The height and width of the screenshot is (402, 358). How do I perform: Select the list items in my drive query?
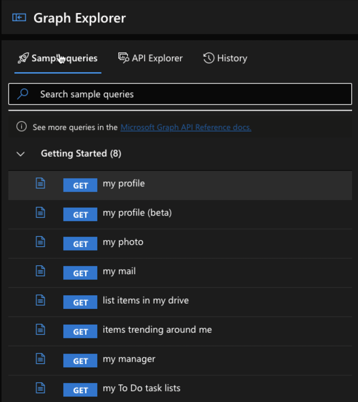click(180, 302)
